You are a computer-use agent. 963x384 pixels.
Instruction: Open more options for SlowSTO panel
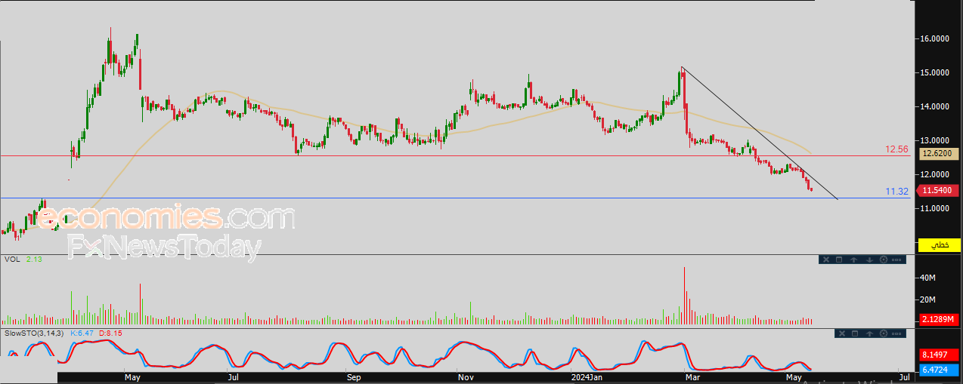pyautogui.click(x=896, y=333)
